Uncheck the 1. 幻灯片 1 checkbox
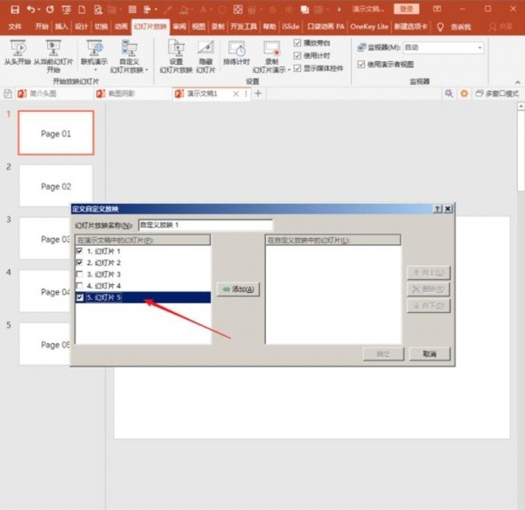The image size is (525, 510). pyautogui.click(x=80, y=251)
